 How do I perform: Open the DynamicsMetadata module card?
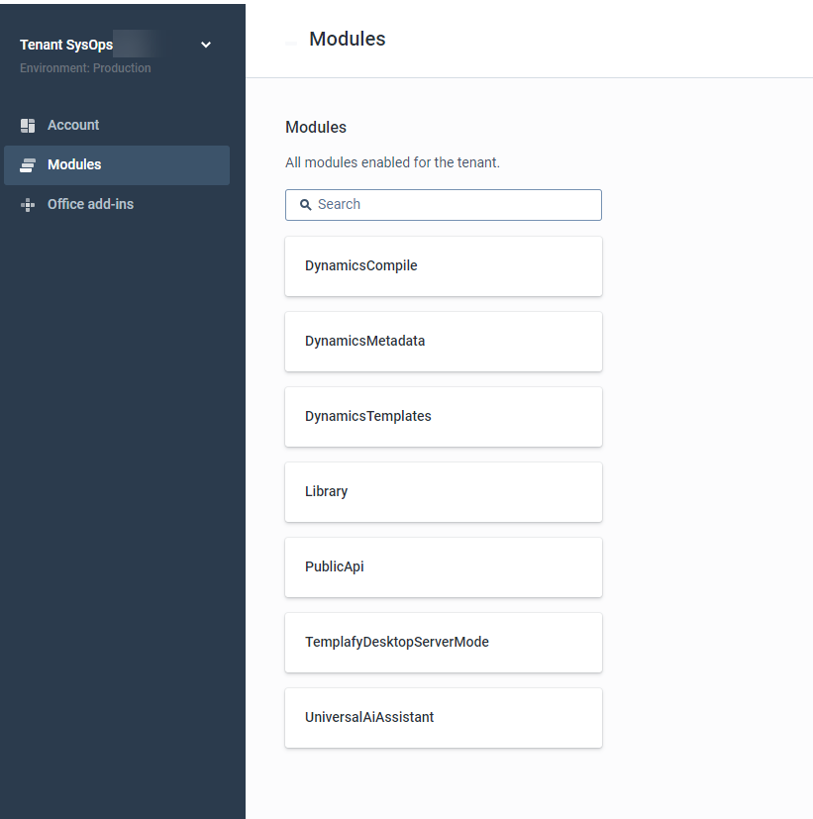tap(444, 342)
